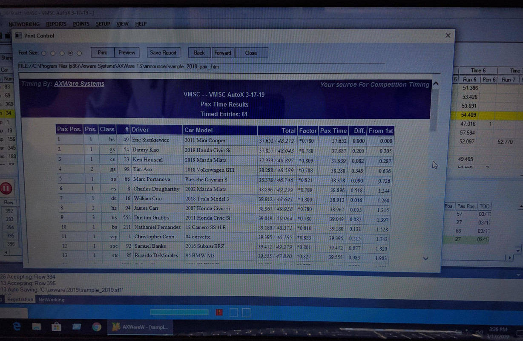Open the REPORTS menu

(x=56, y=24)
